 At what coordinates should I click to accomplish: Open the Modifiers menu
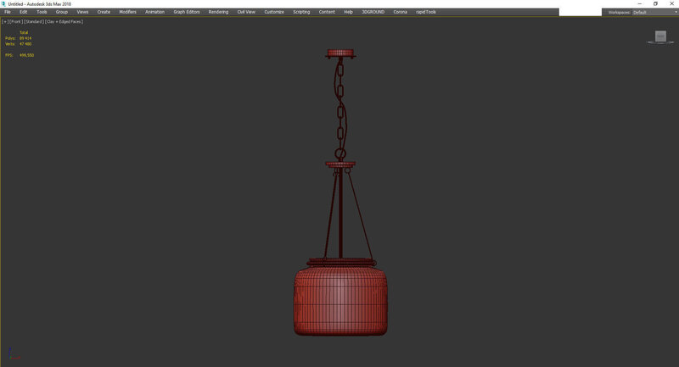[127, 13]
